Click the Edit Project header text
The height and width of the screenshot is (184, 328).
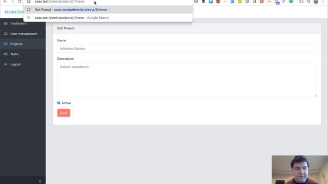pos(66,28)
